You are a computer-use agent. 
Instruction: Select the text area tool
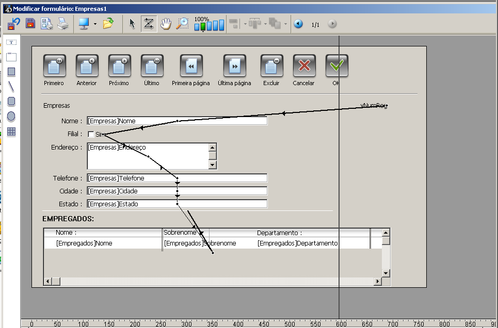coord(11,42)
